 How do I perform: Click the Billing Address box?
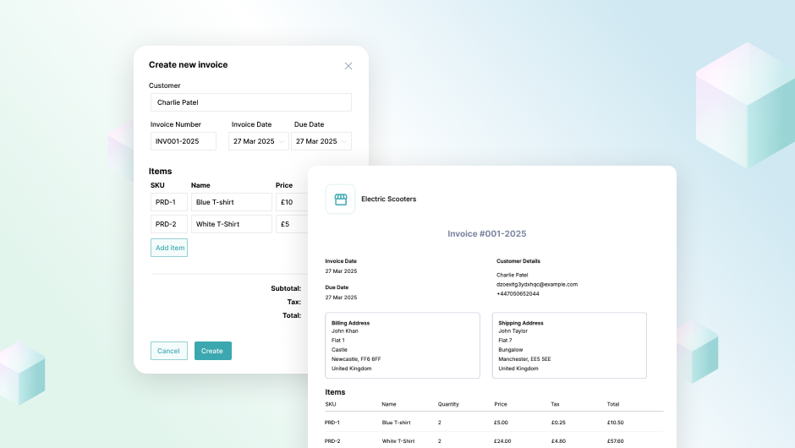point(403,345)
